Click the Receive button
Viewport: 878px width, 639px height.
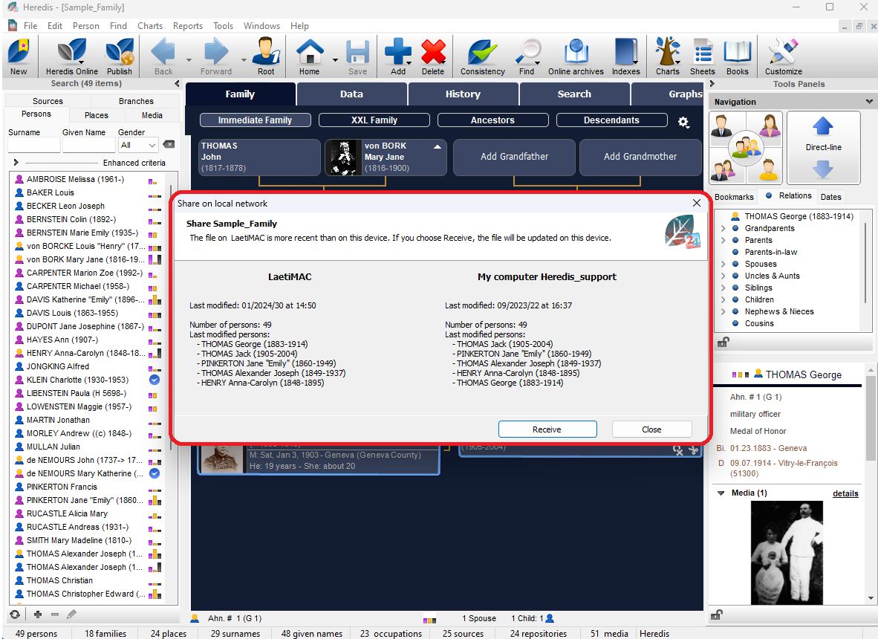(x=547, y=429)
